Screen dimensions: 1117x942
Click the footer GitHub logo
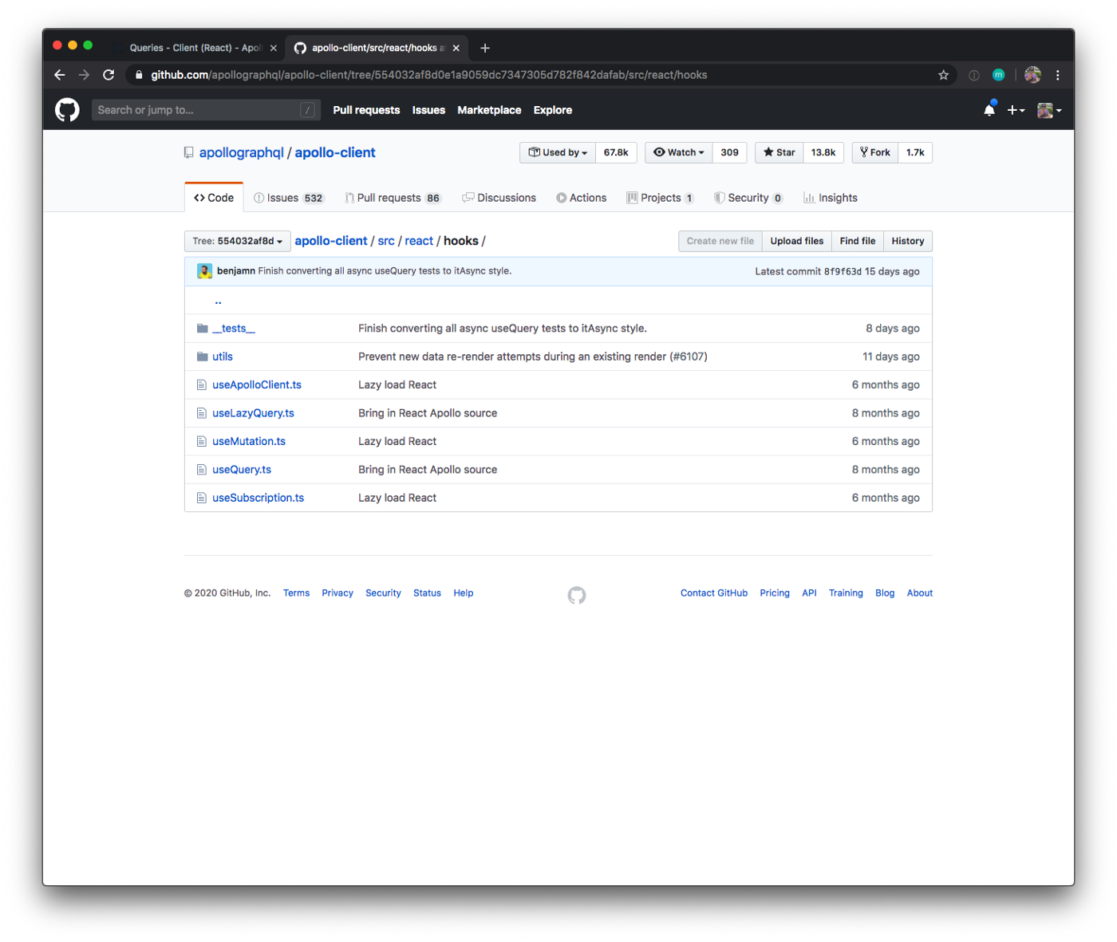pyautogui.click(x=577, y=595)
